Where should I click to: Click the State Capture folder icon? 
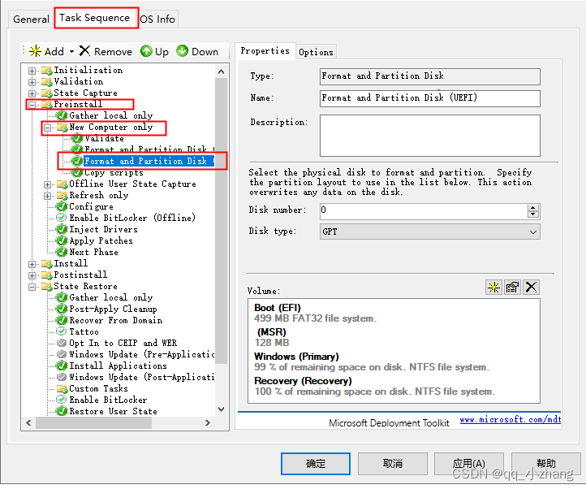(47, 93)
